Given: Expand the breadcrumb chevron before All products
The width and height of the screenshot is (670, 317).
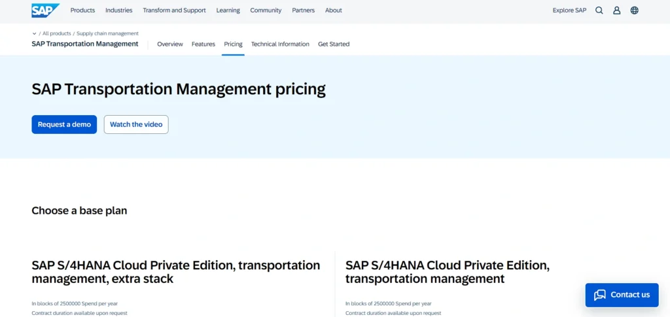Looking at the screenshot, I should pos(34,34).
